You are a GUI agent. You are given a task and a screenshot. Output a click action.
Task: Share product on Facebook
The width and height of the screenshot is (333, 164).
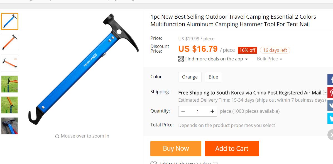pos(330,80)
